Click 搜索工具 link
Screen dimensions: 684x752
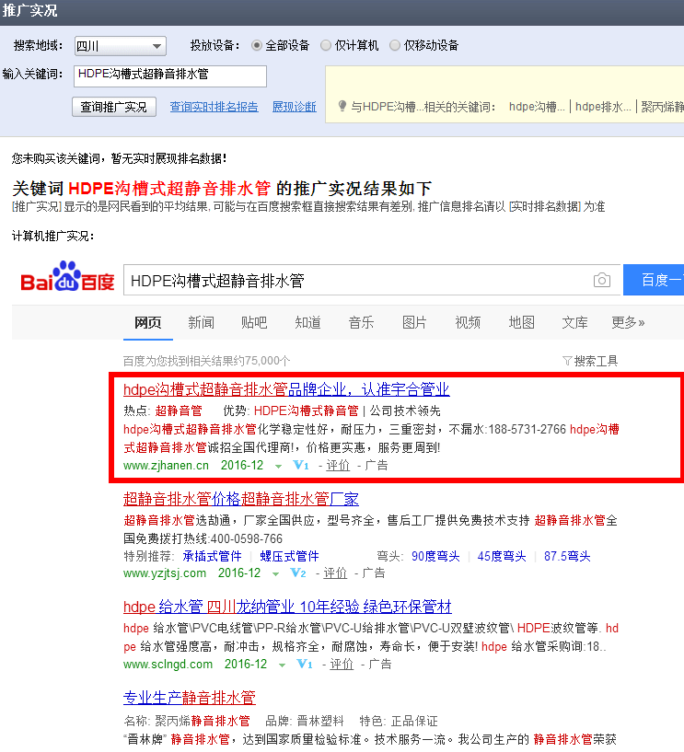click(596, 361)
